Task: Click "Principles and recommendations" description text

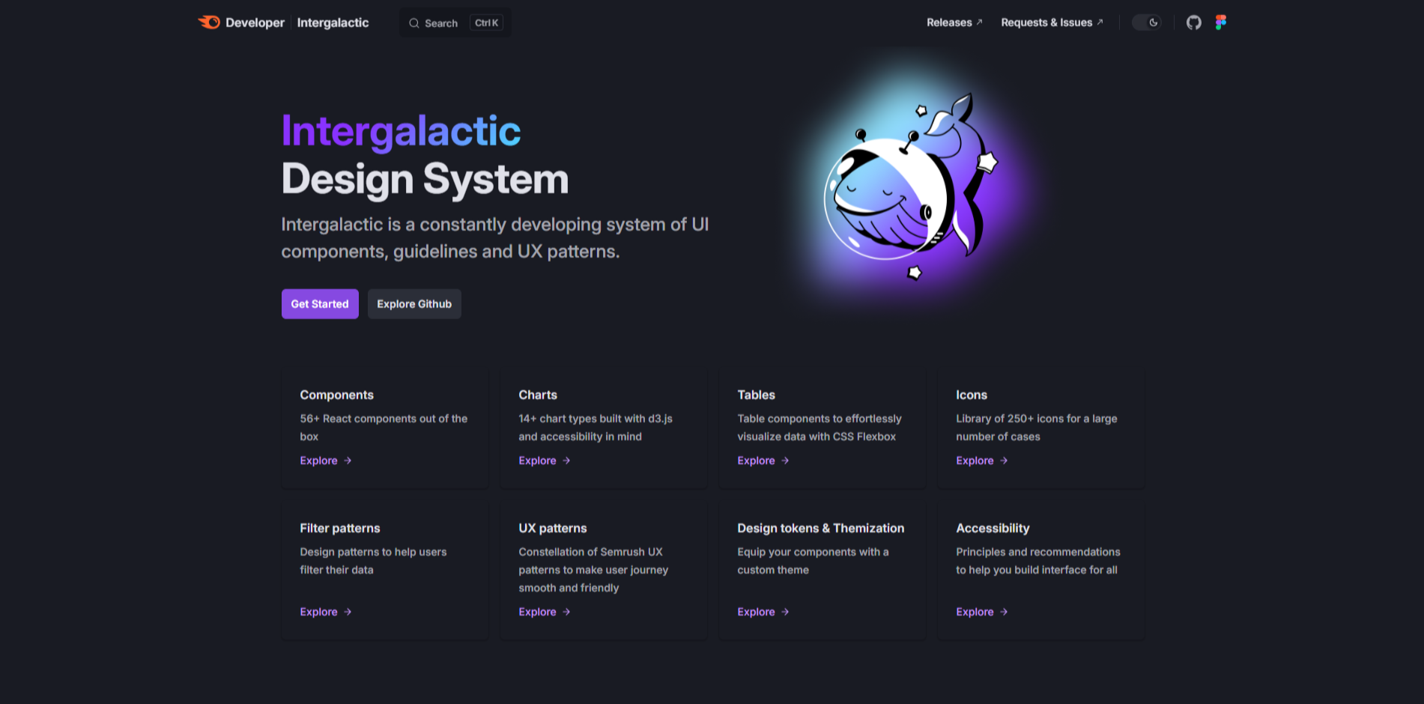Action: 1038,561
